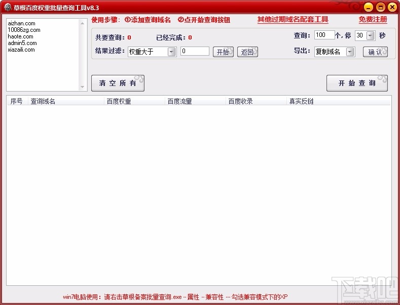Click the 清空所有 button
The image size is (400, 305).
[x=118, y=83]
